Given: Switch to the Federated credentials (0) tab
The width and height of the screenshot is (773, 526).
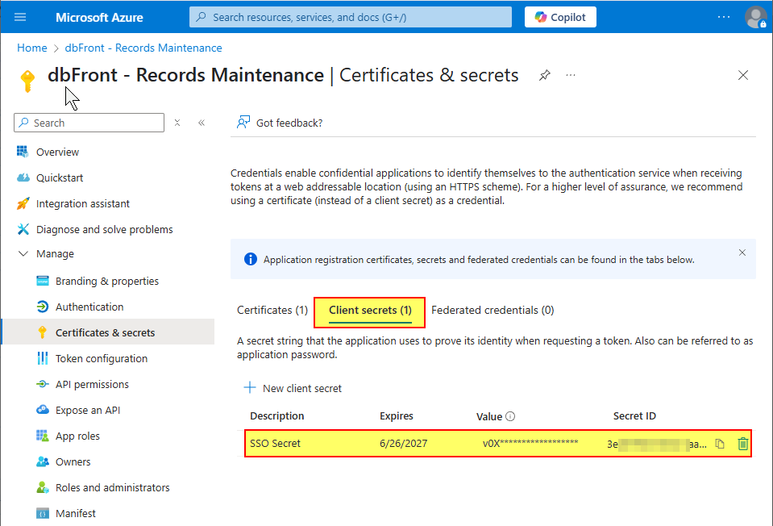Looking at the screenshot, I should (492, 310).
